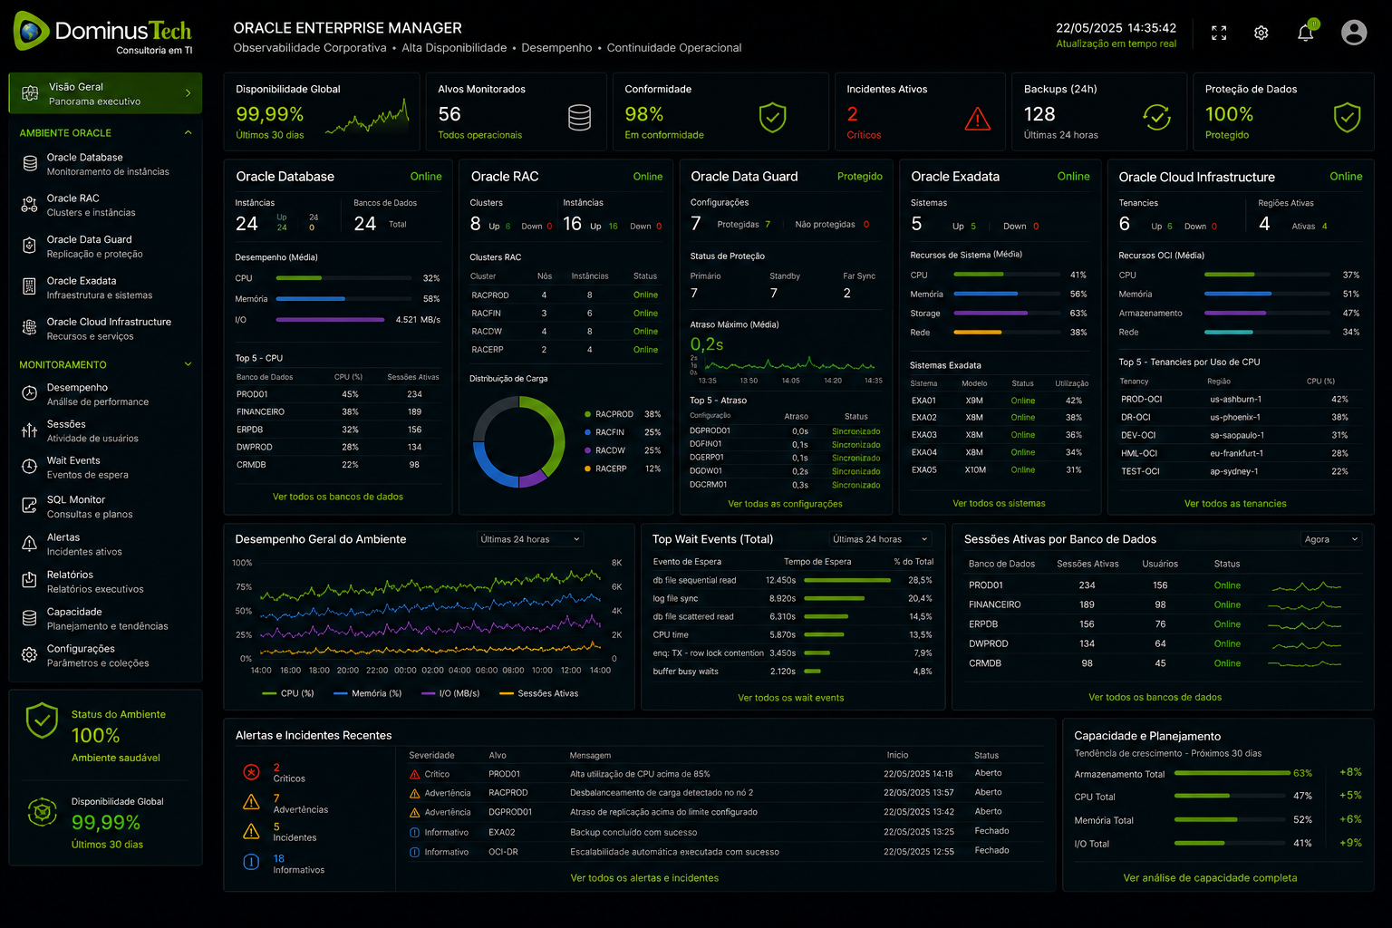
Task: Click PROD01 sessions sparkline
Action: coord(1305,586)
